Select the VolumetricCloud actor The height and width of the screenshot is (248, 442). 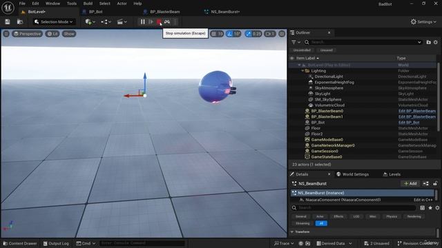pyautogui.click(x=329, y=105)
